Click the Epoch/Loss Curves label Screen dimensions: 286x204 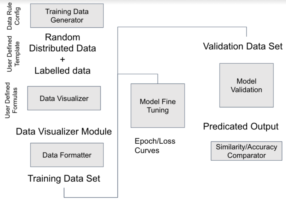point(155,146)
